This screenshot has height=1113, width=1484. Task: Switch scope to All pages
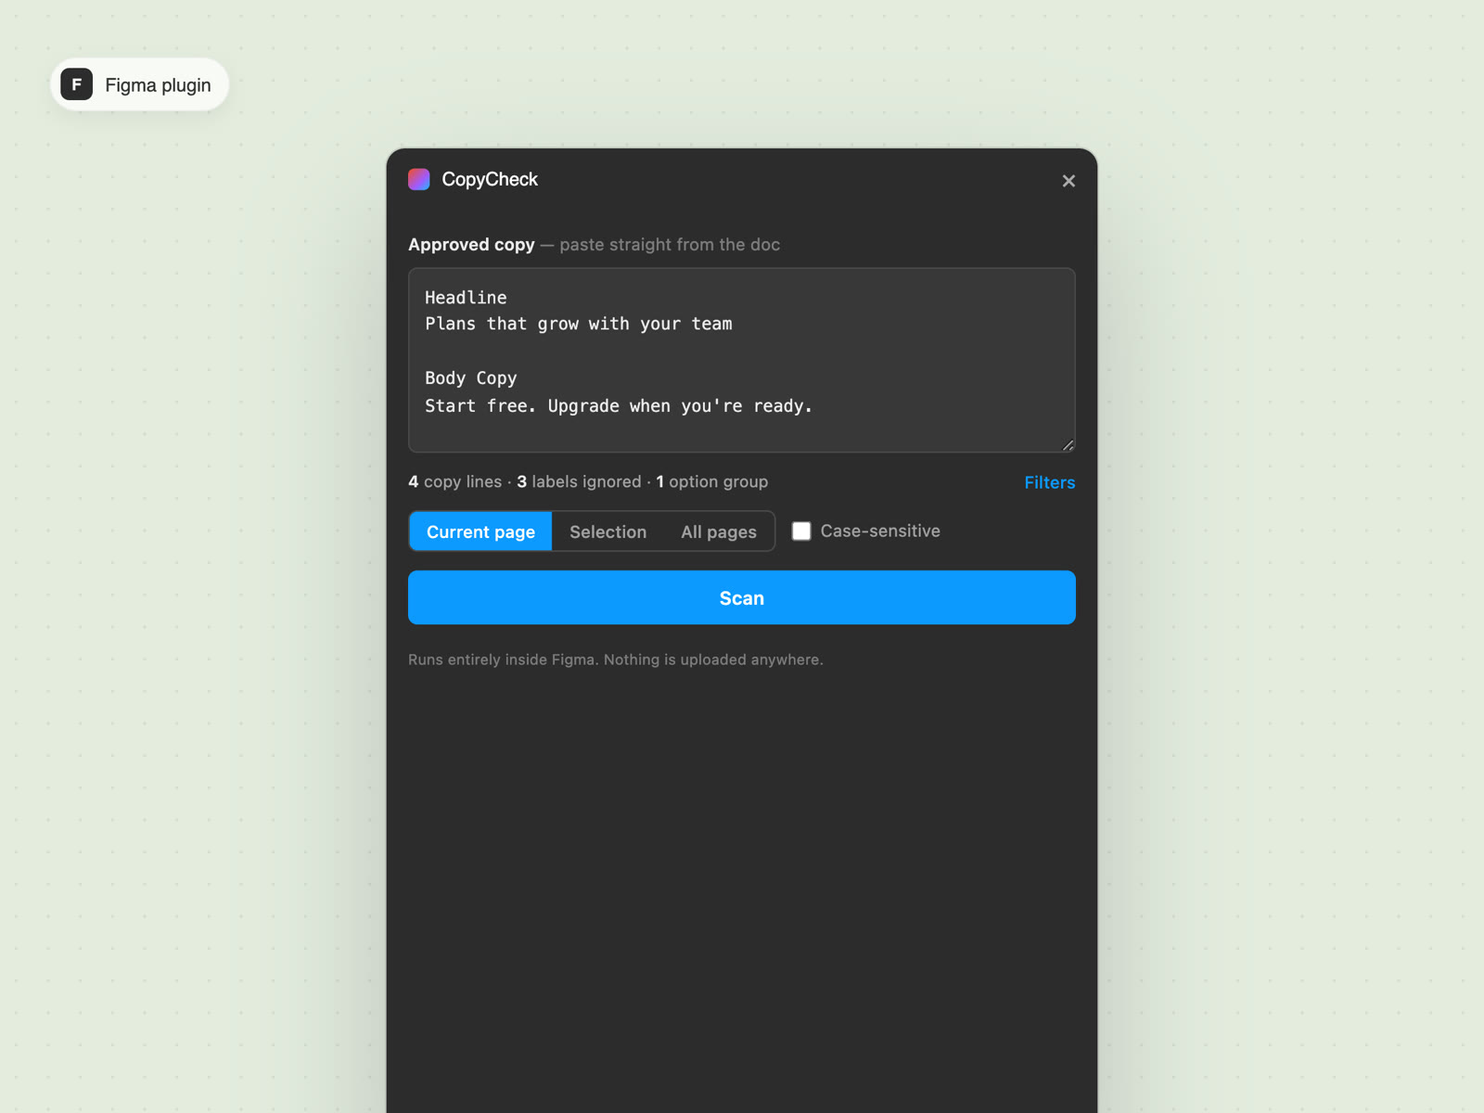point(719,531)
